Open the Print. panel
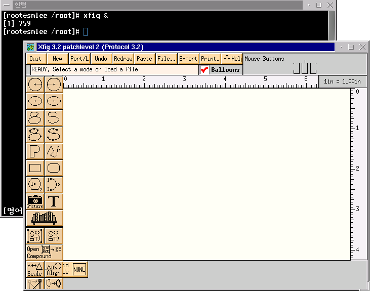Image resolution: width=371 pixels, height=291 pixels. (x=210, y=59)
